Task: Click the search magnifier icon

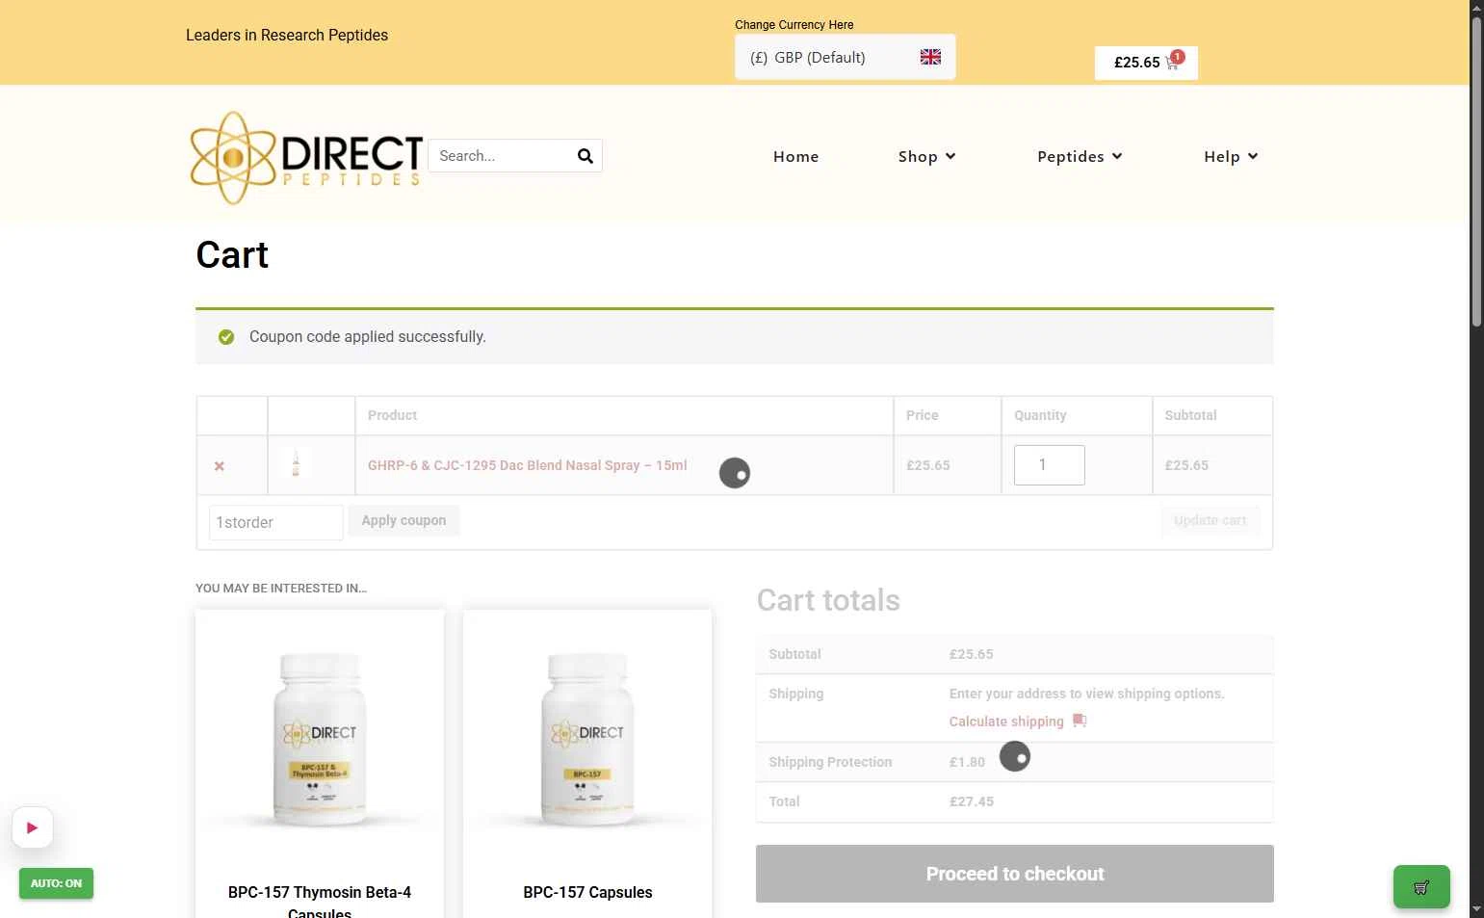Action: [585, 156]
